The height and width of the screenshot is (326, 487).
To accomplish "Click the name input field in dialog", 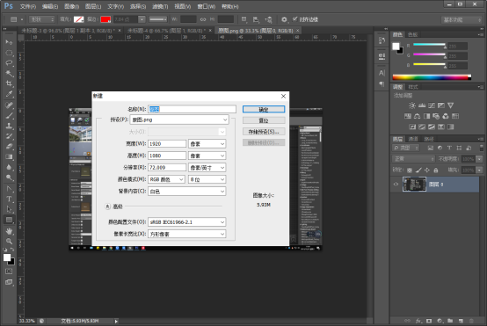I will point(192,109).
